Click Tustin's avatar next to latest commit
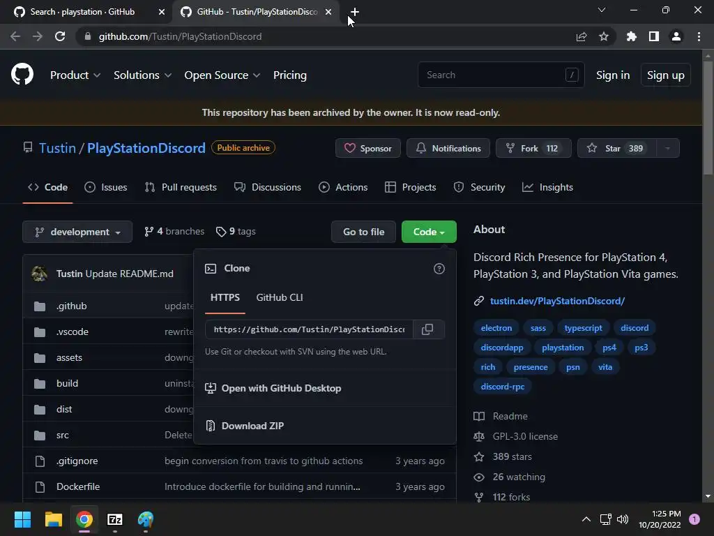The height and width of the screenshot is (536, 714). pyautogui.click(x=40, y=274)
